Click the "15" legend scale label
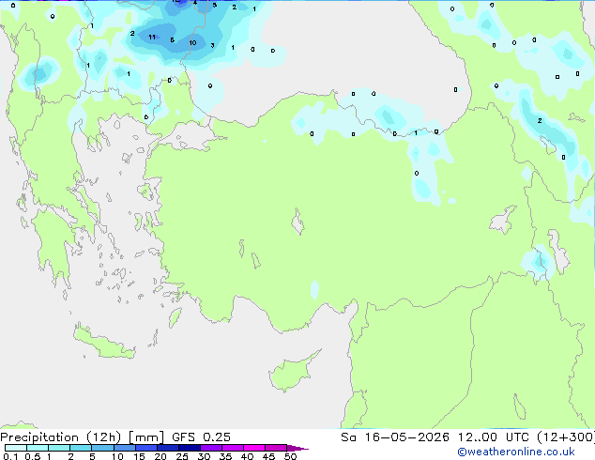595x460 pixels. (x=139, y=456)
